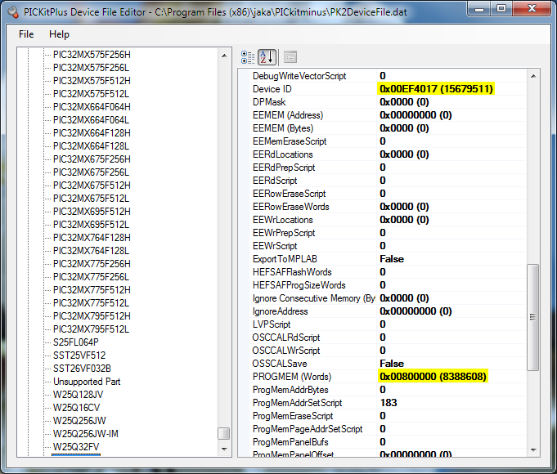
Task: Click the device tree scroll up arrow
Action: click(224, 56)
